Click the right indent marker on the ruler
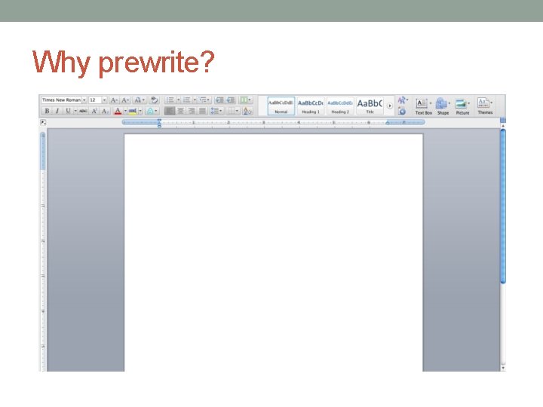 point(388,123)
